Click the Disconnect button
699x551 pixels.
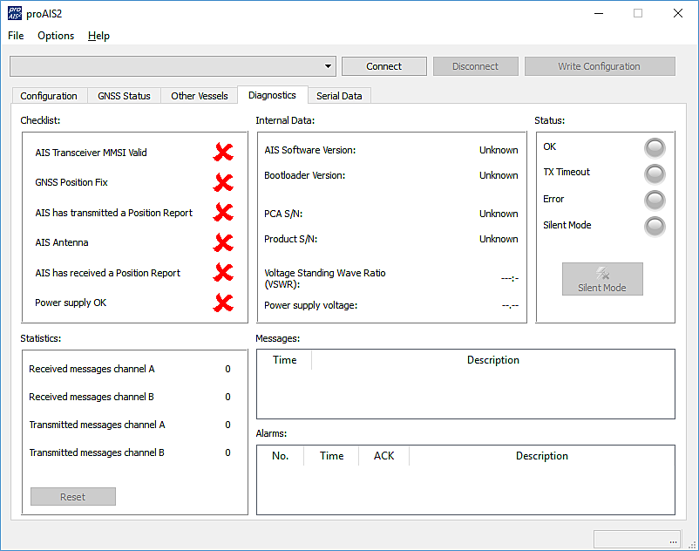475,66
